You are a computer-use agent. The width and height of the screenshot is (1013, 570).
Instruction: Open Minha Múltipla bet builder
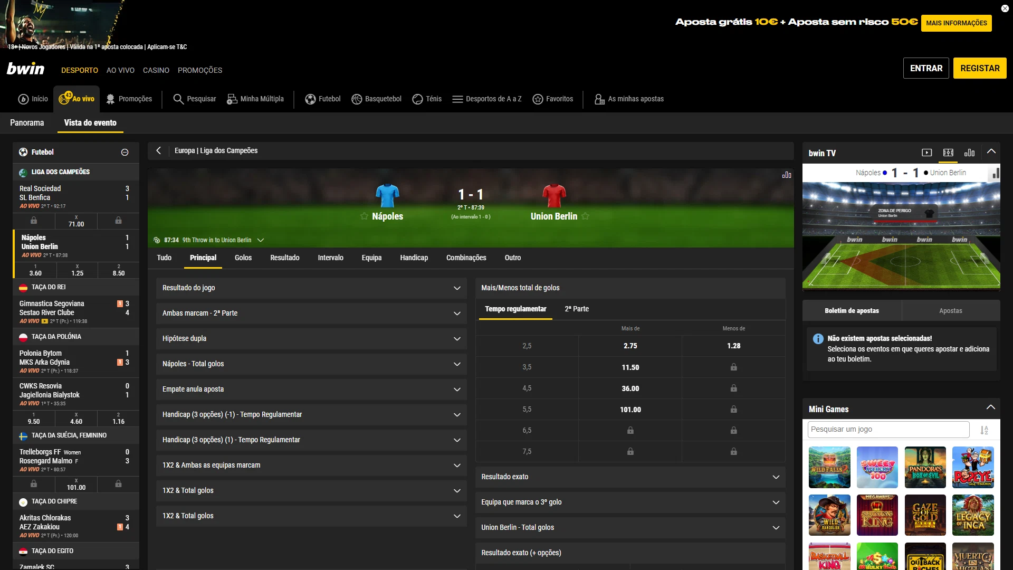(x=255, y=99)
